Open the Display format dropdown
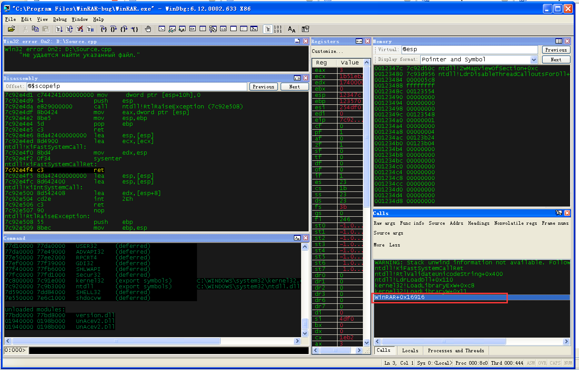579x370 pixels. coord(534,60)
